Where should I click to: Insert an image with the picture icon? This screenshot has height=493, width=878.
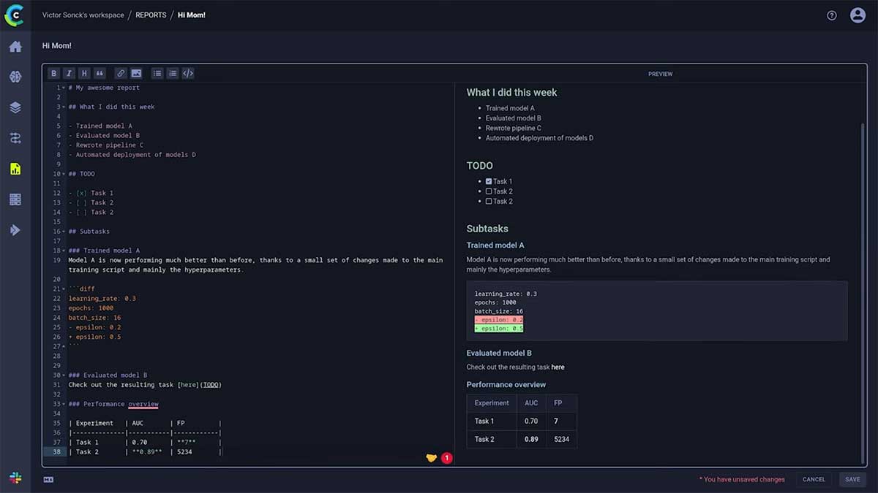point(136,73)
